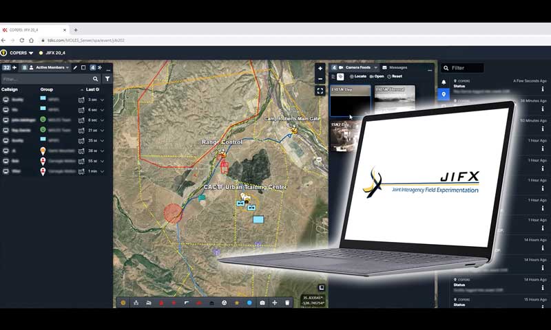
Task: Toggle the white grid view button in camera feeds
Action: point(340,76)
